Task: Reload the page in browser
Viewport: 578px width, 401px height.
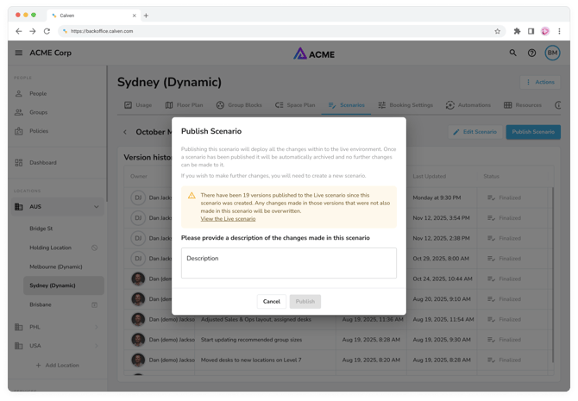Action: [x=47, y=31]
